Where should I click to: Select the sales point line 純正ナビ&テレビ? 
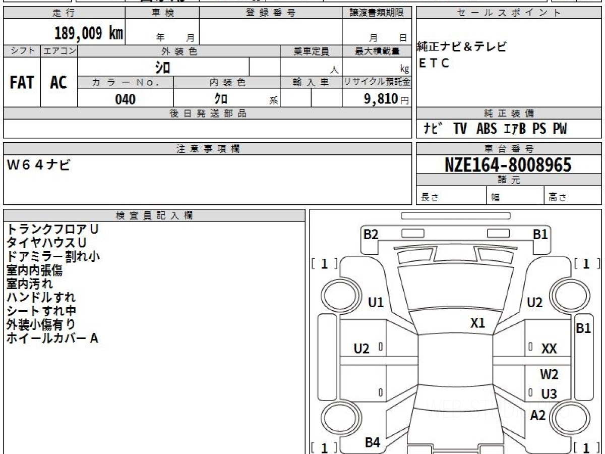pos(462,47)
